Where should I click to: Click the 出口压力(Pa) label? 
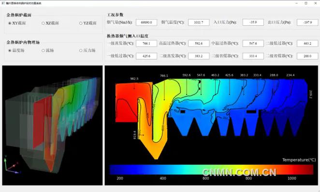coord(279,22)
